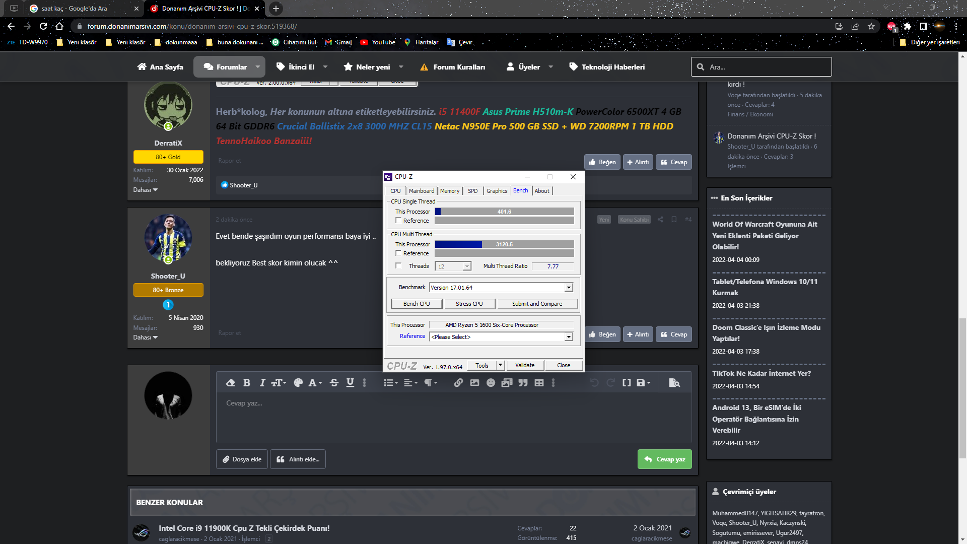The width and height of the screenshot is (967, 544).
Task: Expand Dahası under Shooter_U profile
Action: click(146, 337)
